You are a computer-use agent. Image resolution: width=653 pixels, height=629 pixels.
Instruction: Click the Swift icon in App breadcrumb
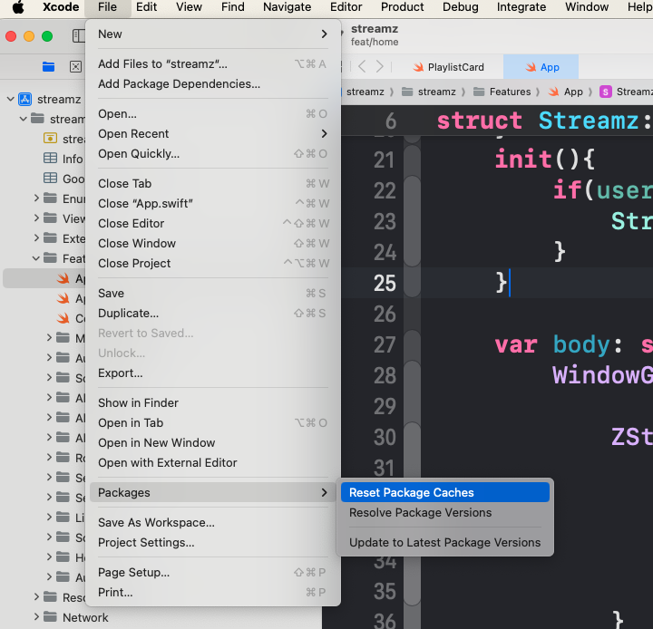click(x=553, y=92)
